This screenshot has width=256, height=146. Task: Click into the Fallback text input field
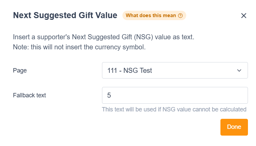[174, 96]
